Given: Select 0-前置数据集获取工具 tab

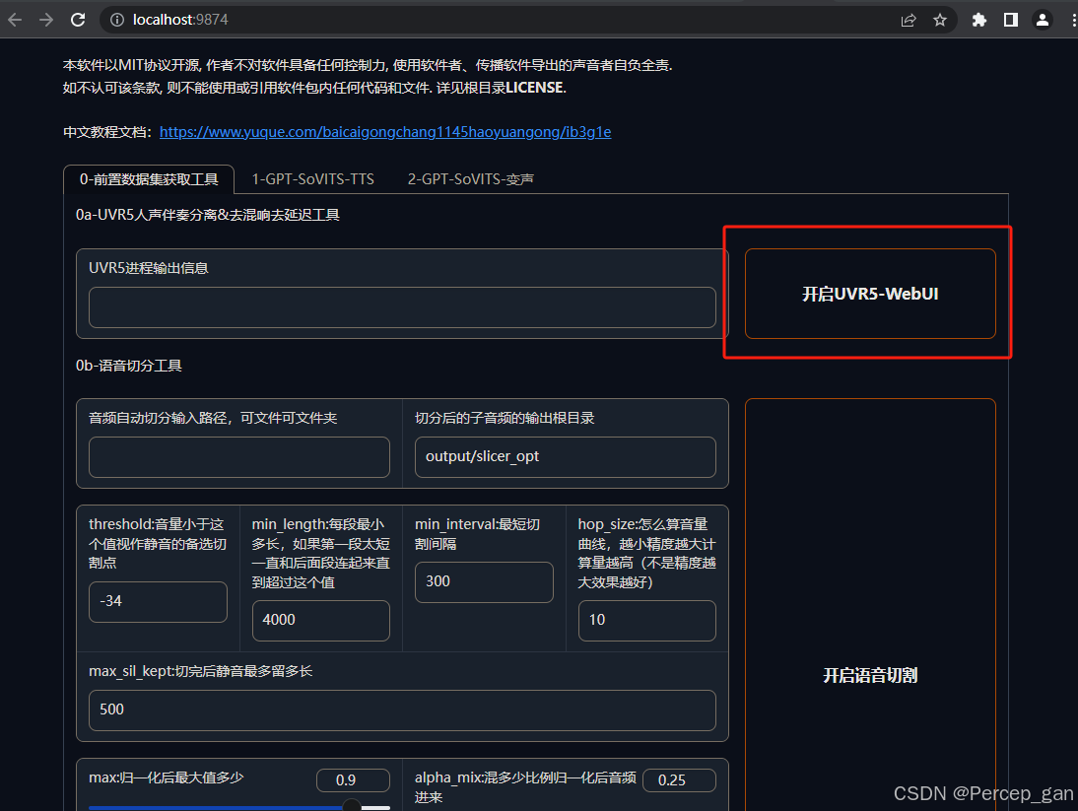Looking at the screenshot, I should pos(149,179).
